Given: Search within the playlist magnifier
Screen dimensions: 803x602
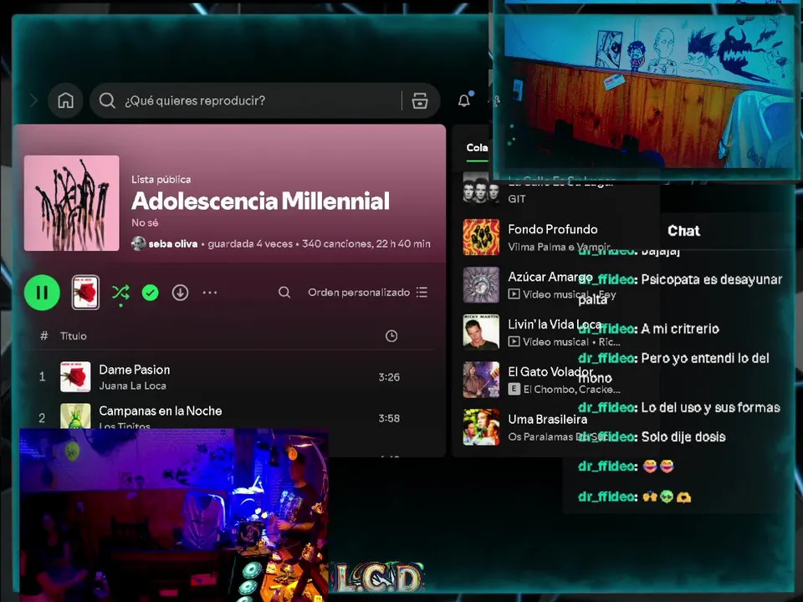Looking at the screenshot, I should [x=284, y=293].
